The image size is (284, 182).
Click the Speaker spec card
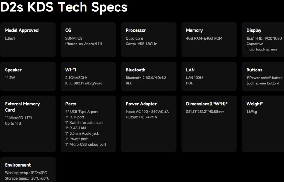coord(28,76)
